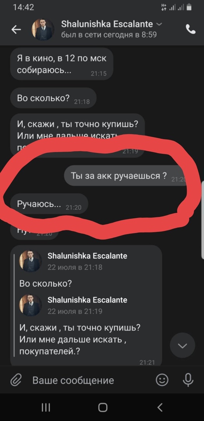The height and width of the screenshot is (421, 204).
Task: Tap the first forwarded message avatar
Action: [x=31, y=262]
